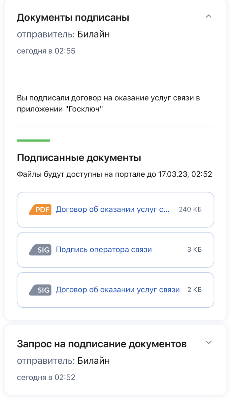Click the 2 КБ file size label
This screenshot has height=401, width=231.
194,290
